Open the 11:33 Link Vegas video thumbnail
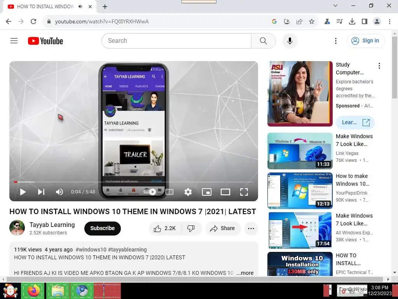The image size is (398, 299). 300,151
